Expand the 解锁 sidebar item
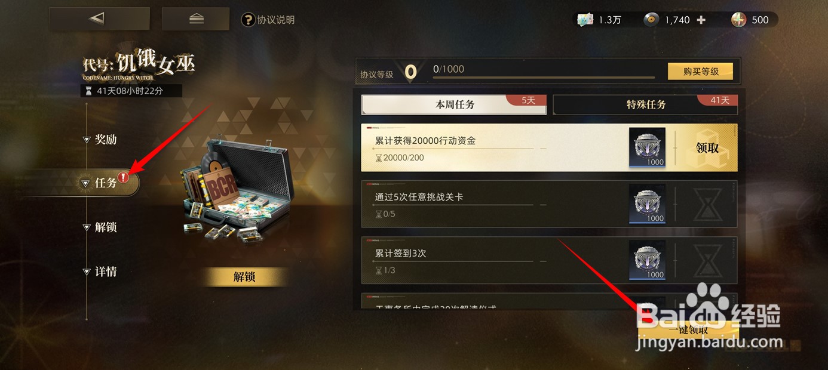Image resolution: width=828 pixels, height=370 pixels. point(100,227)
